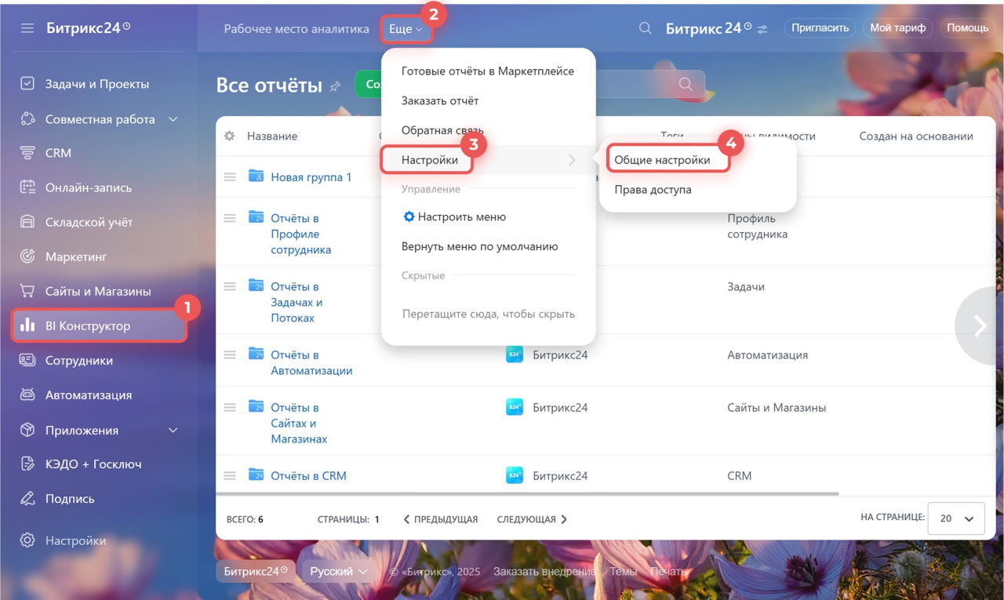The image size is (1004, 600).
Task: Click the Пригласить button
Action: point(820,27)
